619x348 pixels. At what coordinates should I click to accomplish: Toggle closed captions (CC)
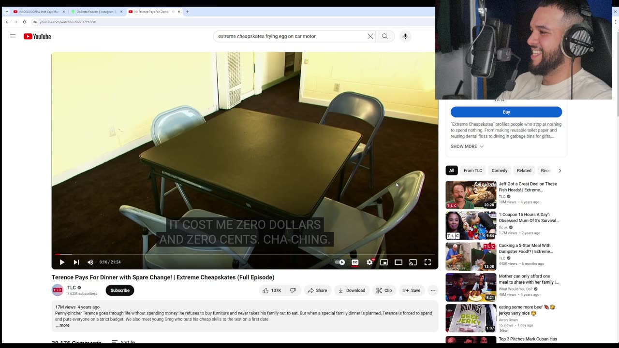click(x=355, y=262)
